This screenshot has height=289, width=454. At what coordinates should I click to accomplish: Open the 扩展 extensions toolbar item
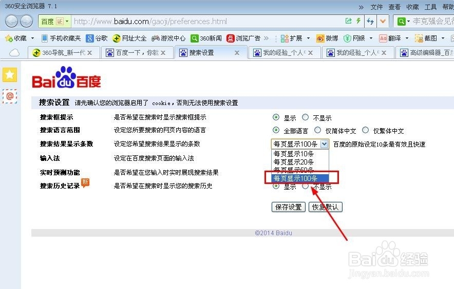coord(292,38)
